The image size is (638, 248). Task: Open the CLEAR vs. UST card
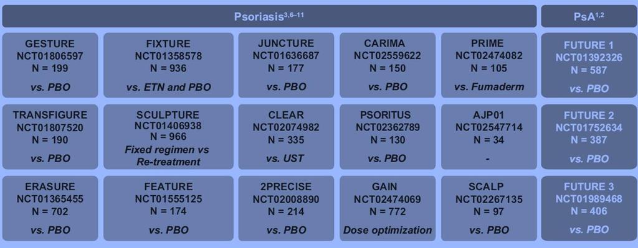pos(286,137)
